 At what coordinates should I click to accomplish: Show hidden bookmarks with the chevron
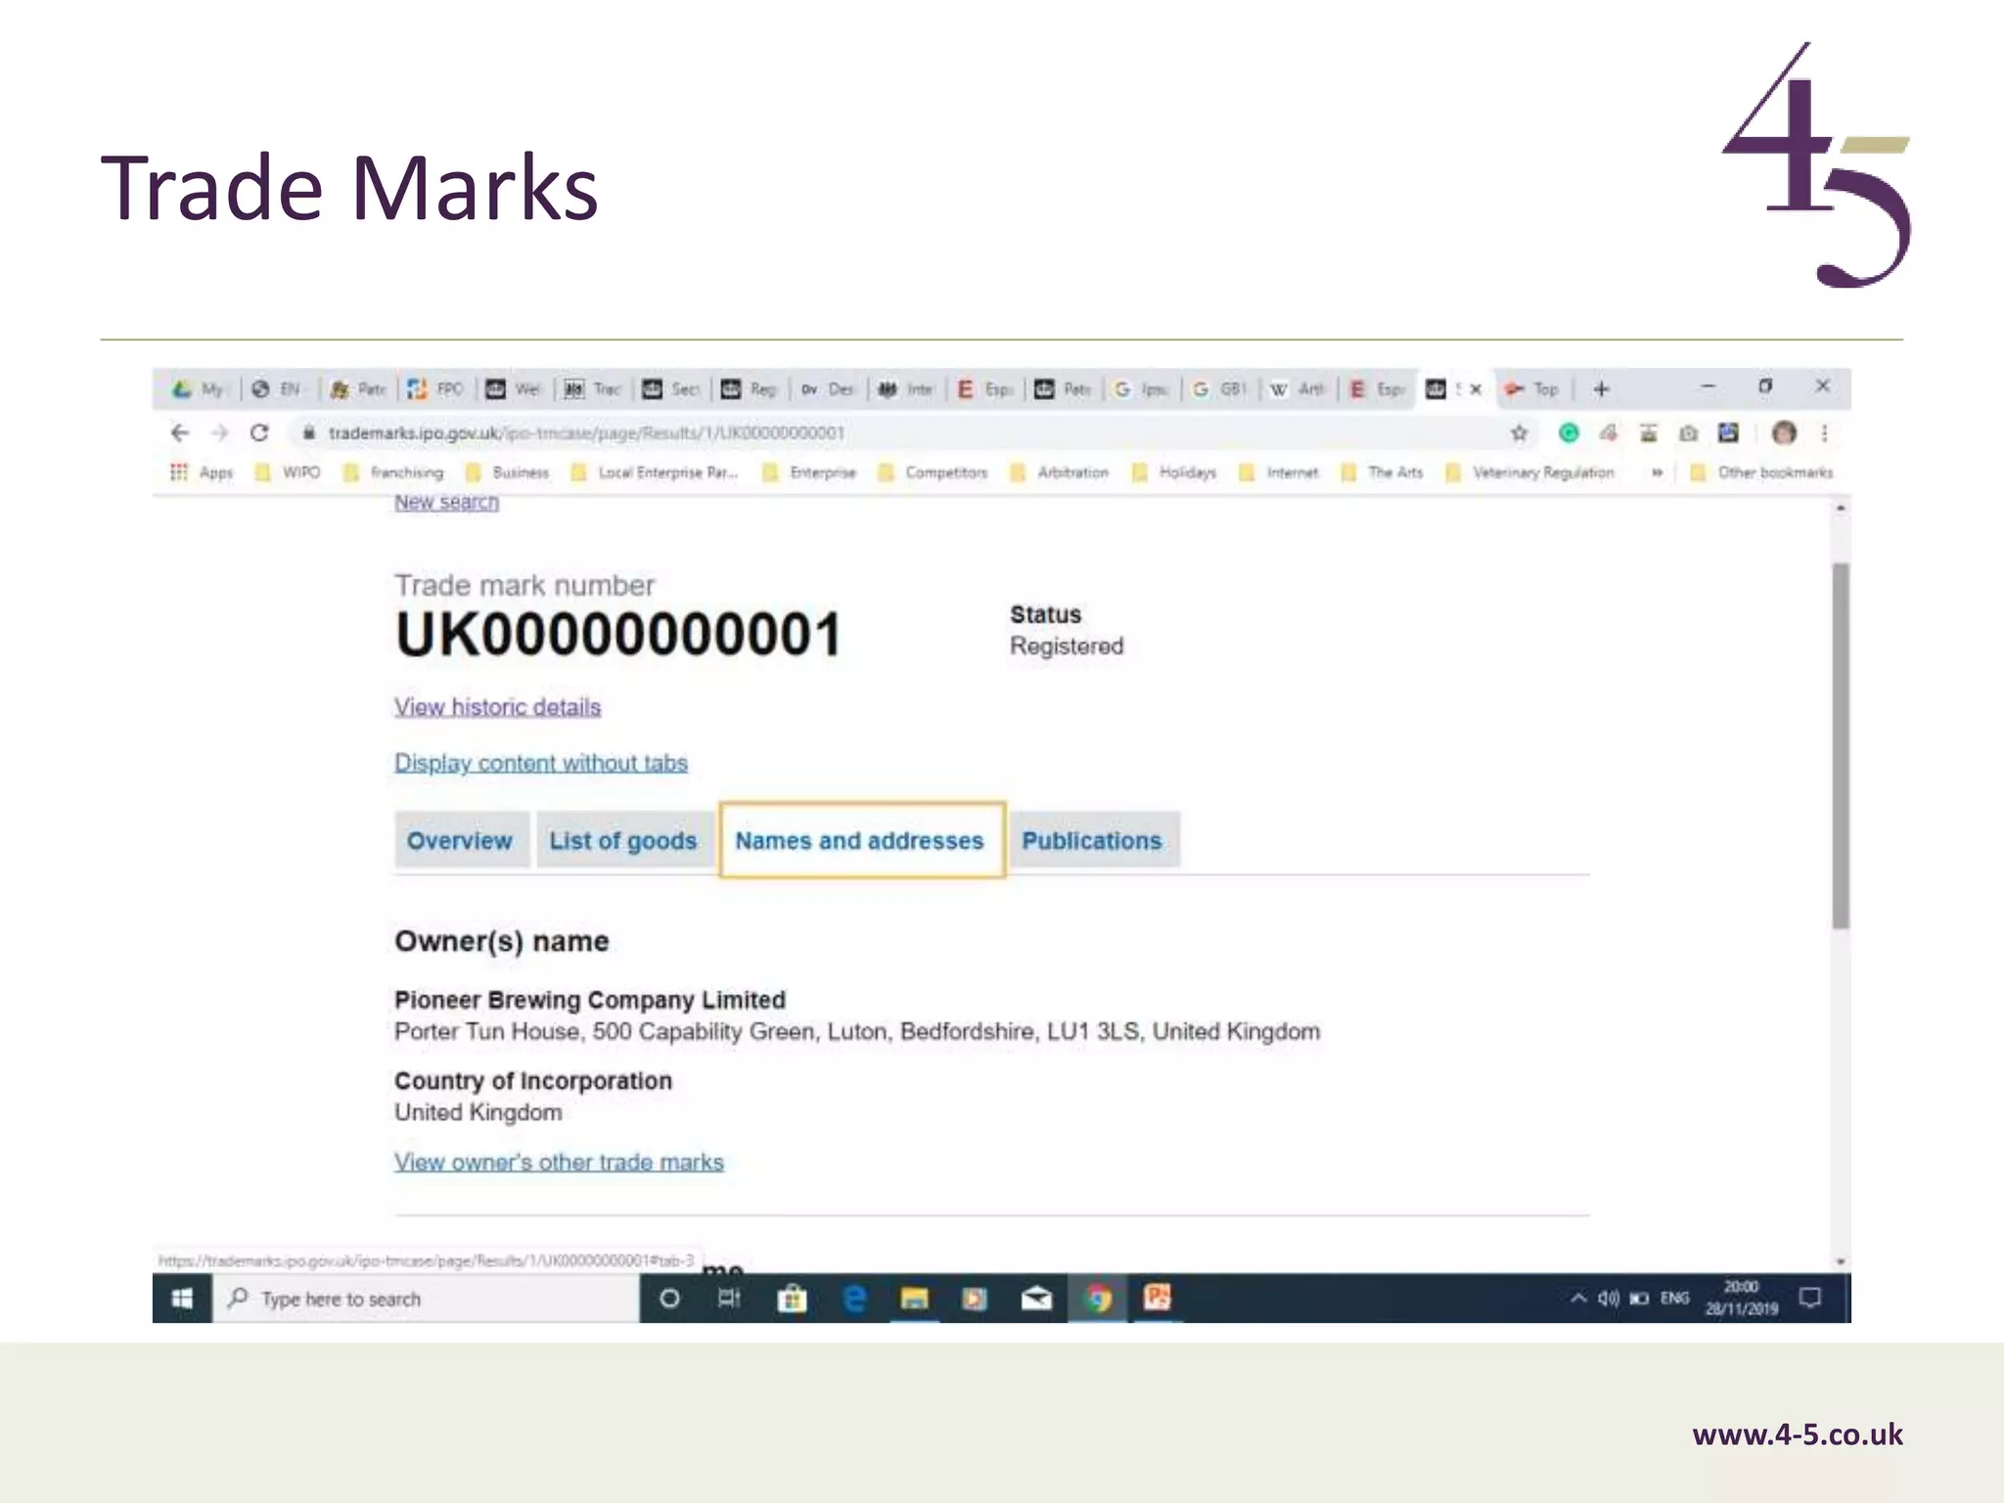click(1657, 473)
